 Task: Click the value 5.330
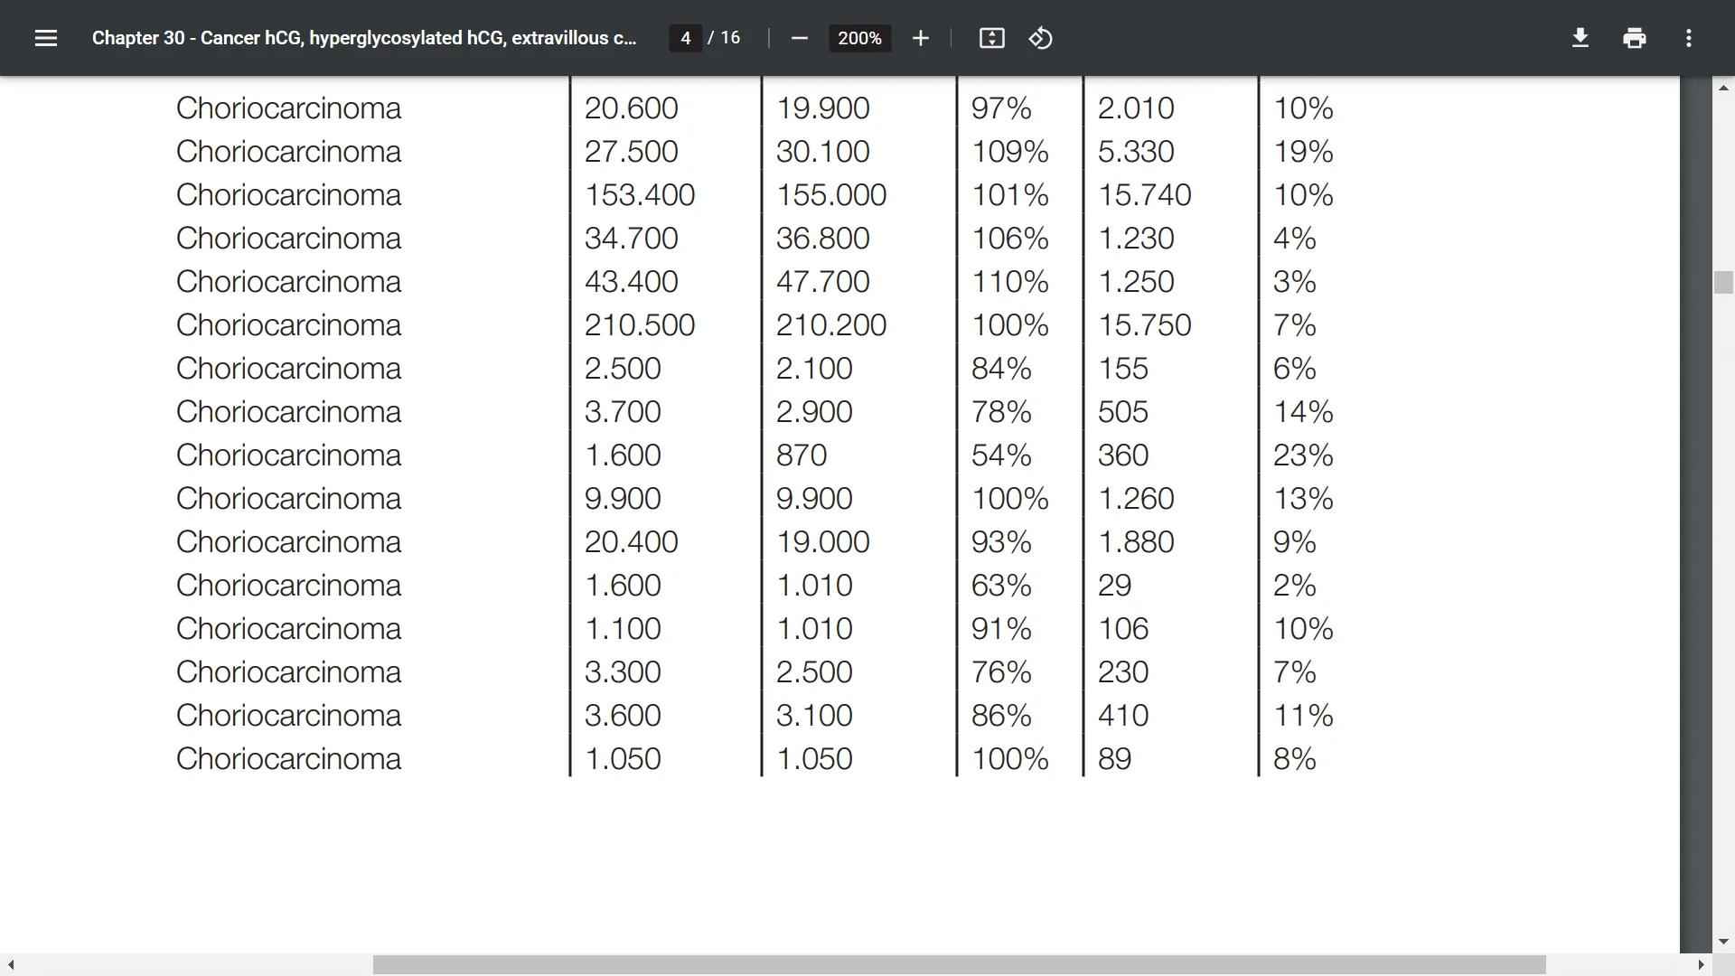(1136, 151)
